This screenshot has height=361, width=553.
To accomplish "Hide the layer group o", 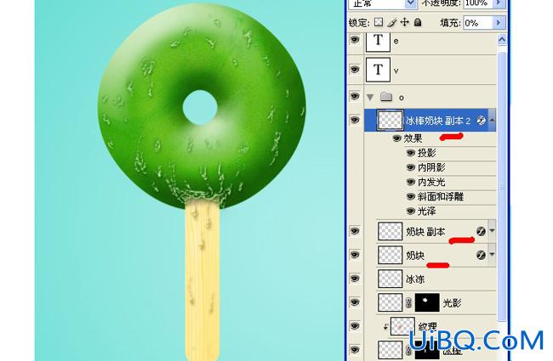I will (x=355, y=96).
